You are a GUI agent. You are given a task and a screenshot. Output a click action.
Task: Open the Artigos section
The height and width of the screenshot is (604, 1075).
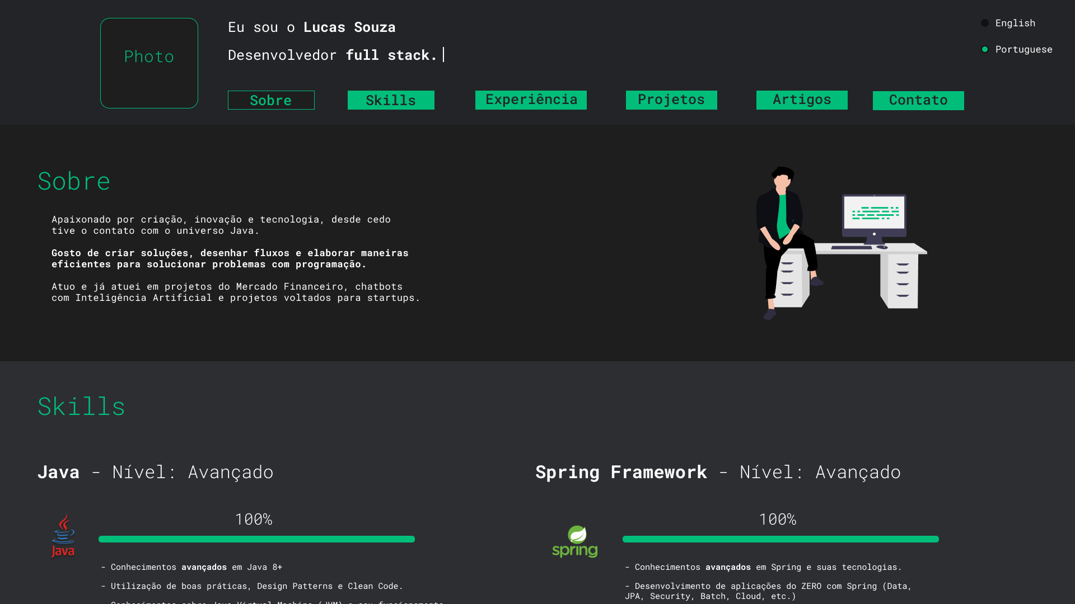point(802,100)
